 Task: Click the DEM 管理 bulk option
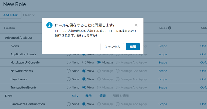pos(102,96)
